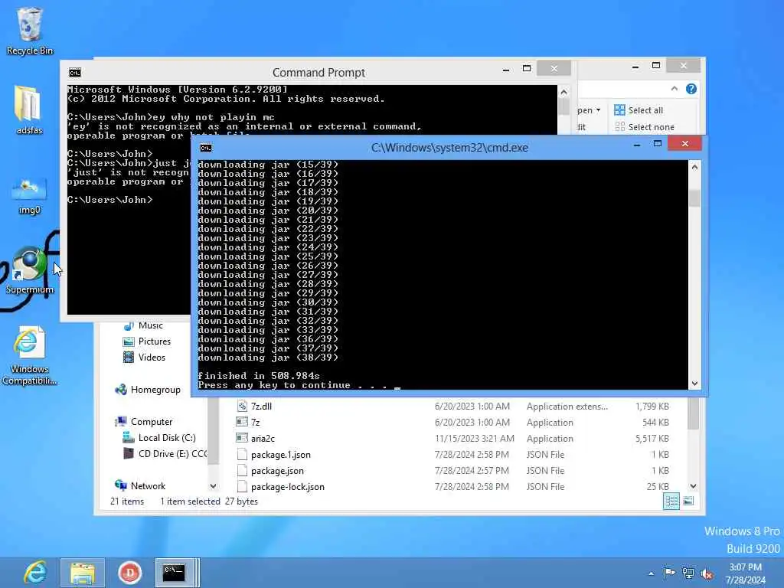Open Explorer Help question mark icon

tap(691, 89)
